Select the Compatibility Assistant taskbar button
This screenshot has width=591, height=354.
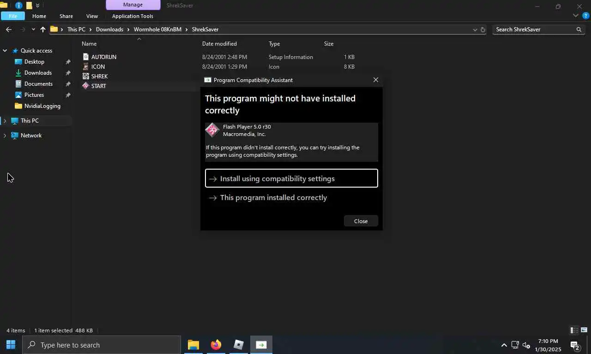coord(261,345)
